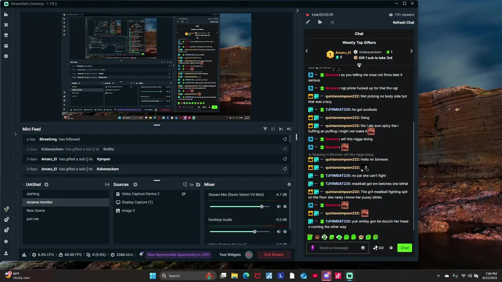Viewport: 502px width, 282px height.
Task: Mute the Stream Mix audio source
Action: point(279,206)
